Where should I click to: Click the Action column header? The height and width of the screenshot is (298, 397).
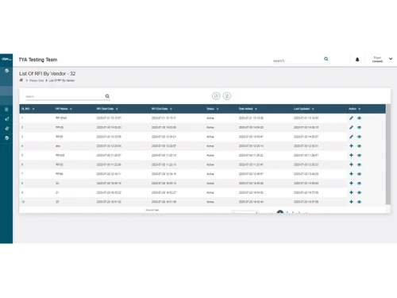(354, 109)
